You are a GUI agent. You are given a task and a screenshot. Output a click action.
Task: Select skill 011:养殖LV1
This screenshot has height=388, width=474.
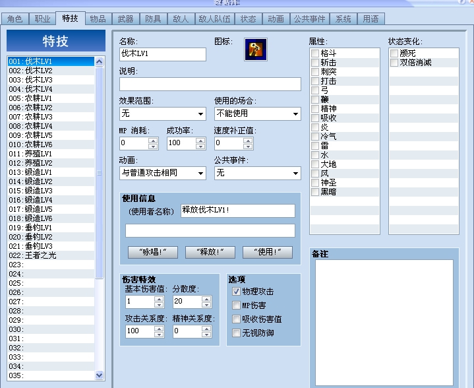[51, 154]
